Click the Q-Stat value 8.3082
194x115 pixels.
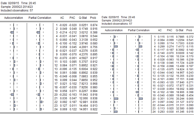click(180, 50)
